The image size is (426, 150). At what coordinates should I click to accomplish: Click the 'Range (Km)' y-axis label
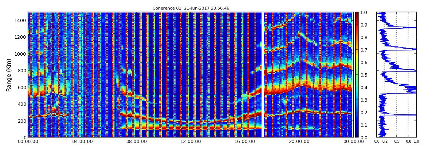click(x=9, y=74)
